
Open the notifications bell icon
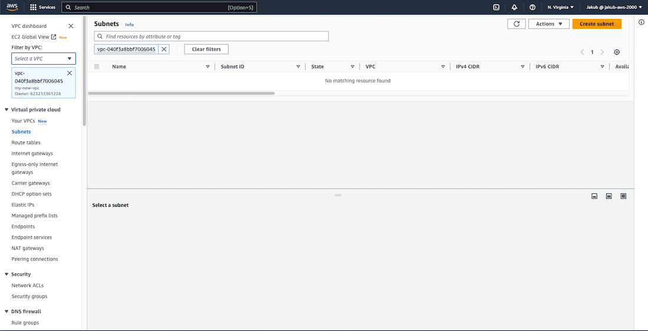pyautogui.click(x=514, y=7)
